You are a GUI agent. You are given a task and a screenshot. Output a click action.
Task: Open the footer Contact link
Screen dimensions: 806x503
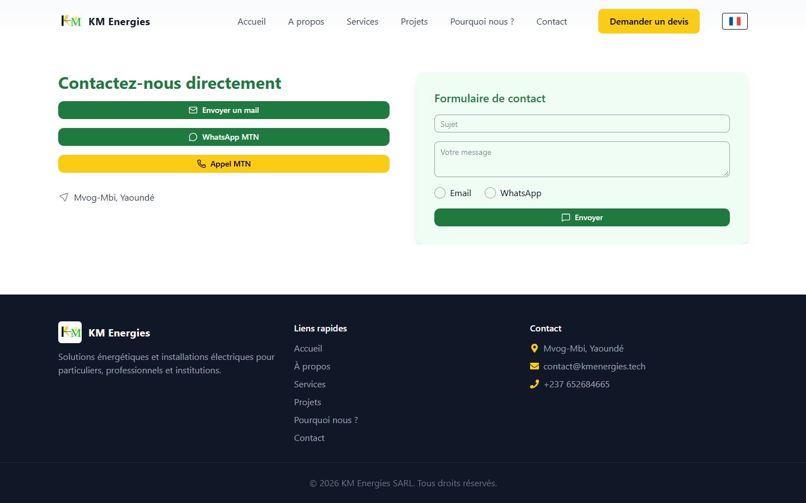point(310,438)
